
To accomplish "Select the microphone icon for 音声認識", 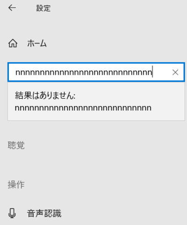I will 12,213.
